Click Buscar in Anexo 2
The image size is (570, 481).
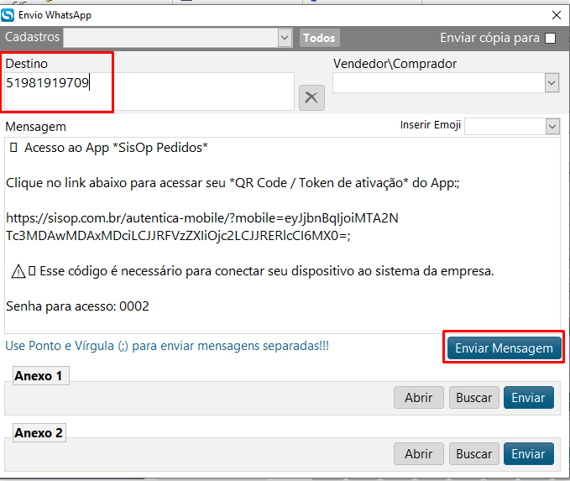pos(473,453)
